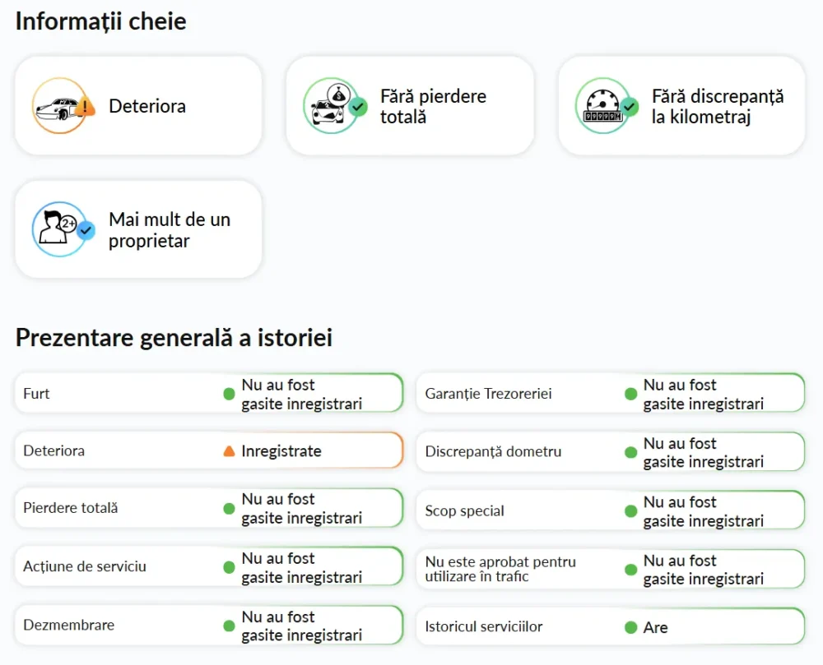The height and width of the screenshot is (665, 823).
Task: Select the Deteriora history row label
Action: [54, 450]
